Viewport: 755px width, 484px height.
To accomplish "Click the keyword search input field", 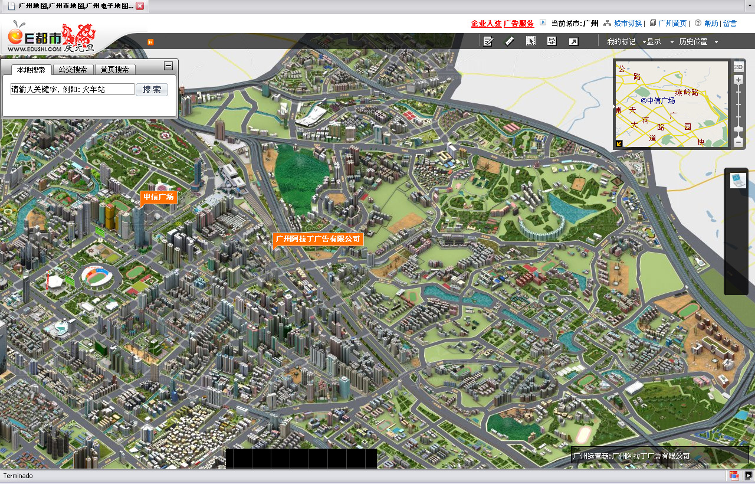I will click(x=73, y=89).
